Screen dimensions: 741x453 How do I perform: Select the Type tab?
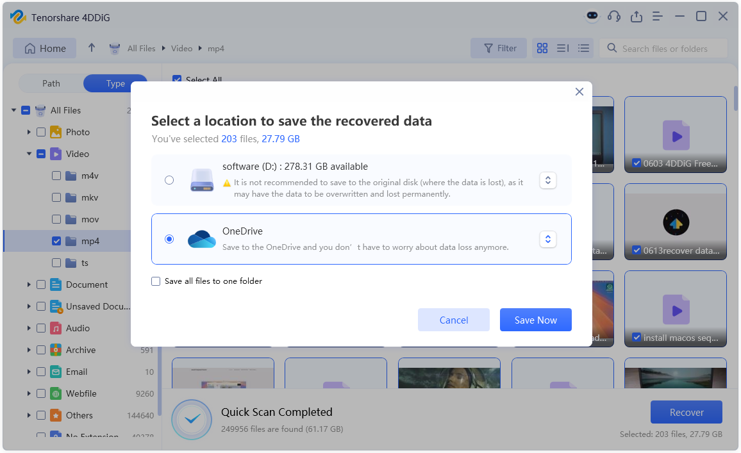[115, 83]
